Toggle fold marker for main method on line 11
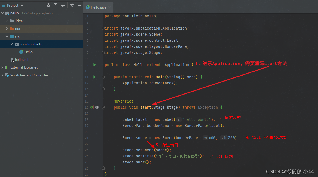Viewport: 318px width, 177px height. (x=103, y=77)
